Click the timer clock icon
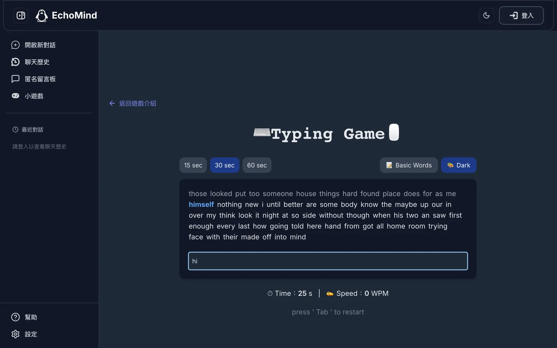The width and height of the screenshot is (557, 348). point(270,293)
